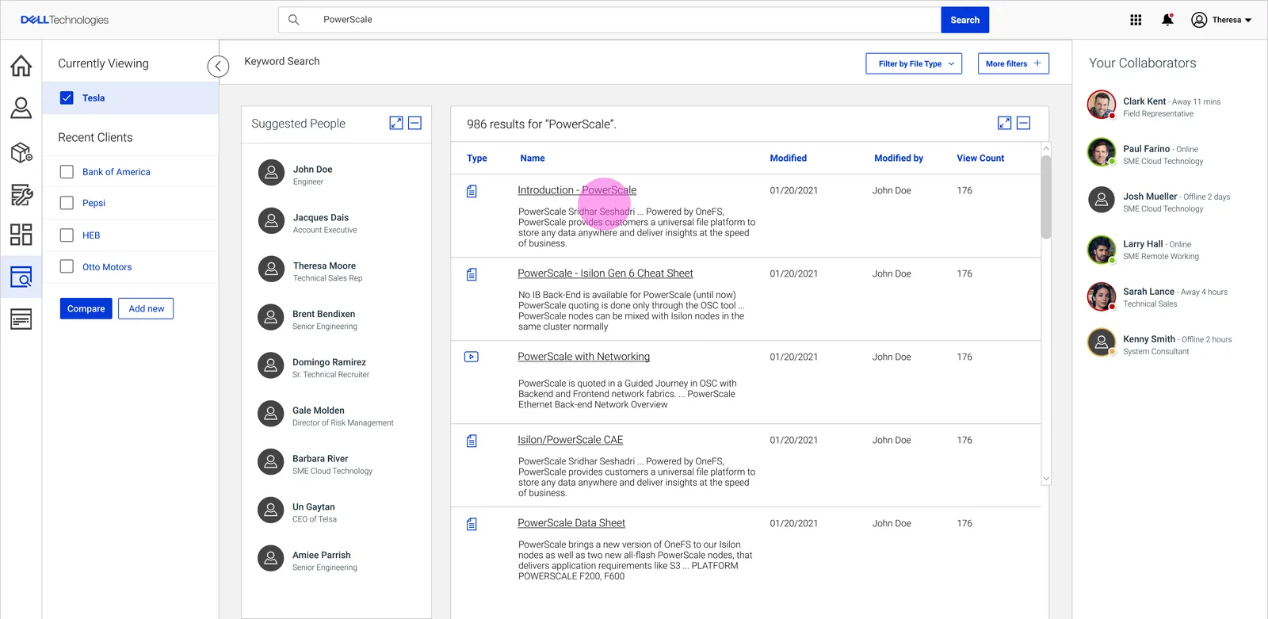
Task: Click document icon for PowerScale Data Sheet
Action: [472, 524]
